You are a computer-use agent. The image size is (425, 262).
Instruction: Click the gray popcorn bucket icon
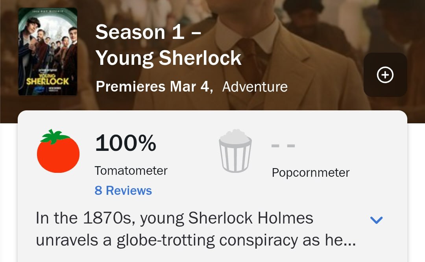[x=235, y=151]
